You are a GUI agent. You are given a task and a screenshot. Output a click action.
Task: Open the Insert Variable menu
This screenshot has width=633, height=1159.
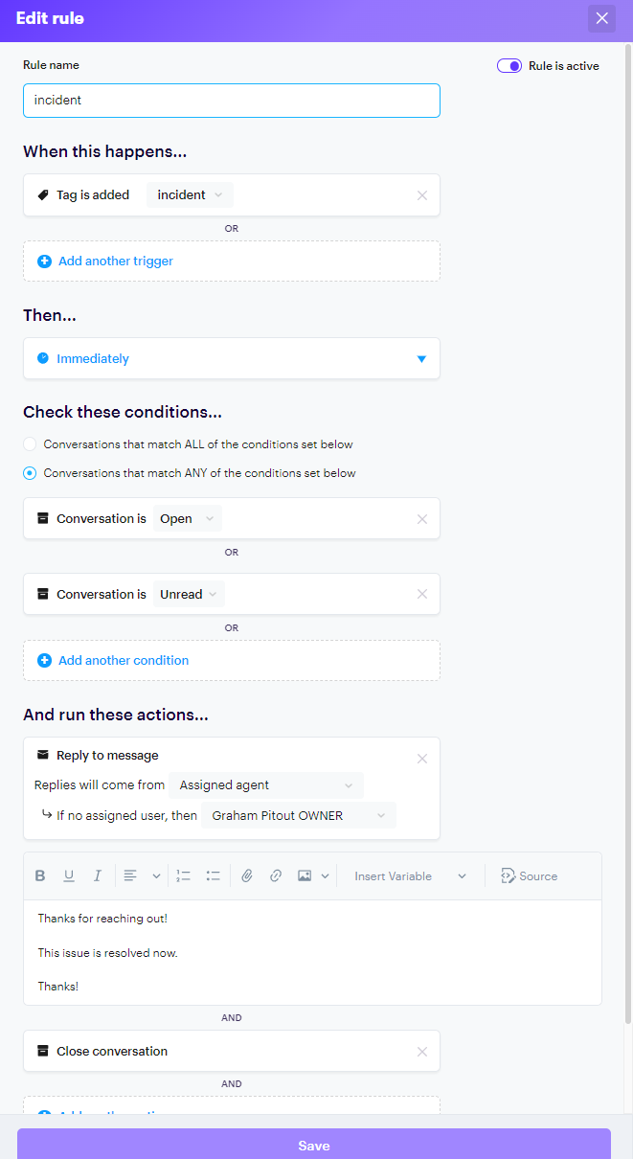coord(409,875)
